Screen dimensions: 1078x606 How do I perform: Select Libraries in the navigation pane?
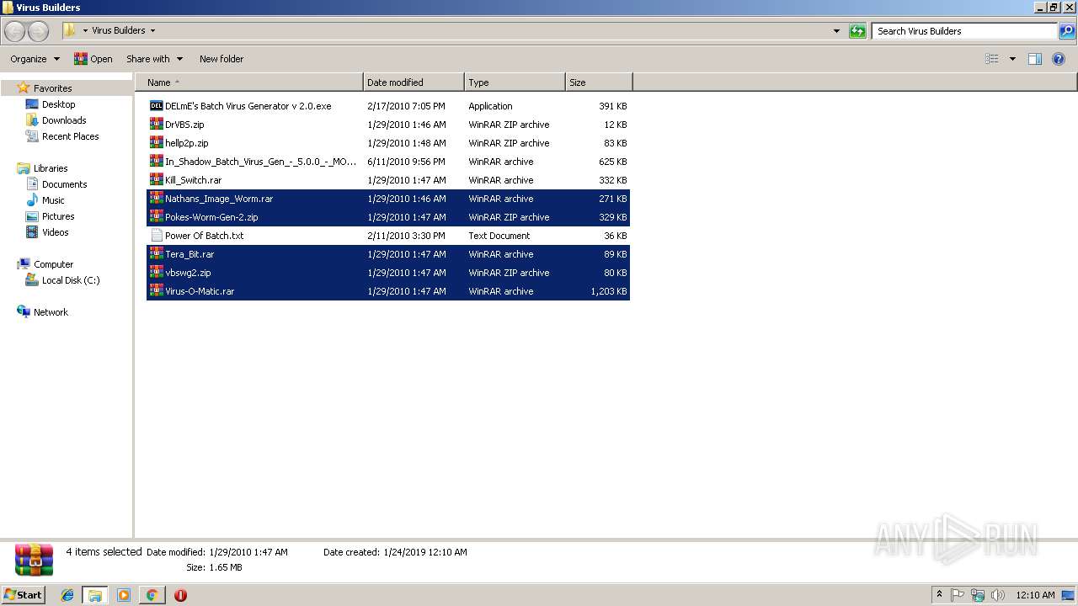42,168
